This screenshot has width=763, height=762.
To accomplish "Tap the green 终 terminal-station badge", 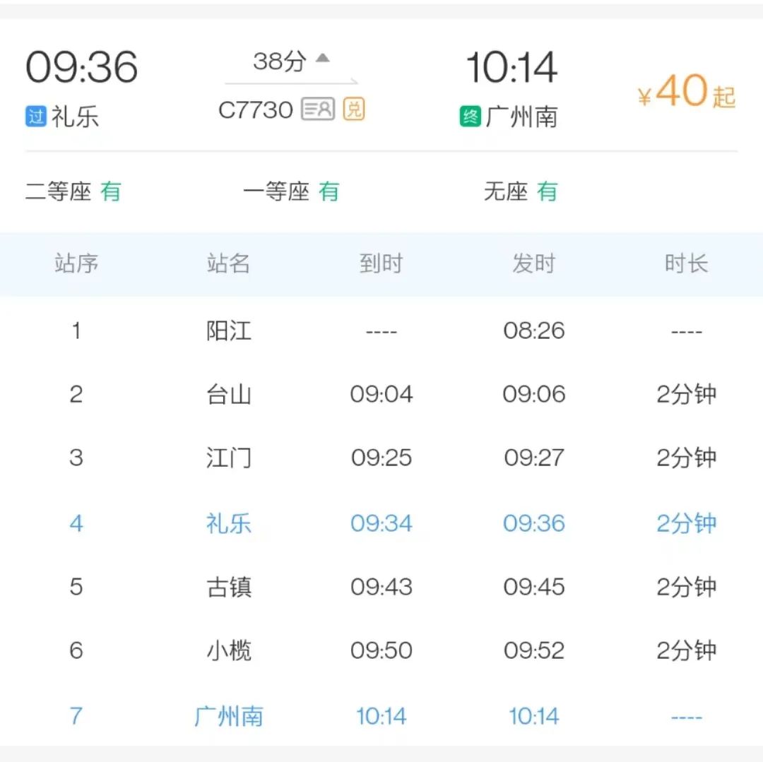I will click(x=470, y=117).
